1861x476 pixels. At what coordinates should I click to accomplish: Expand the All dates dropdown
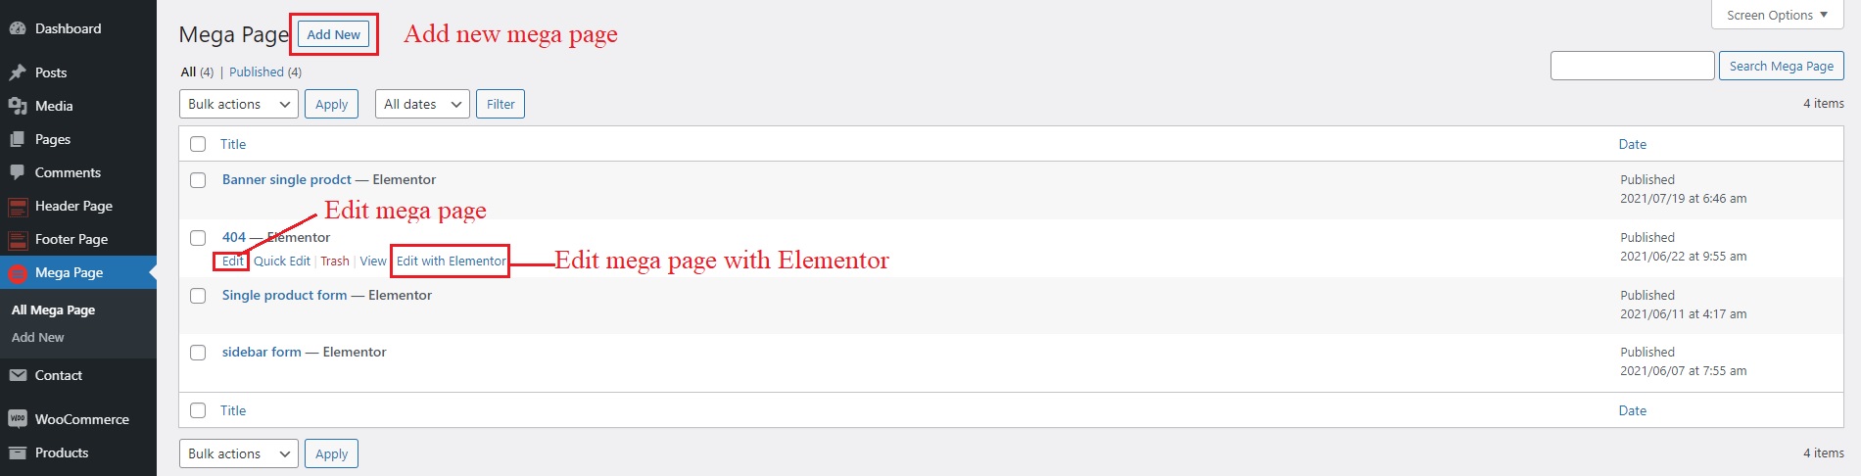coord(422,104)
